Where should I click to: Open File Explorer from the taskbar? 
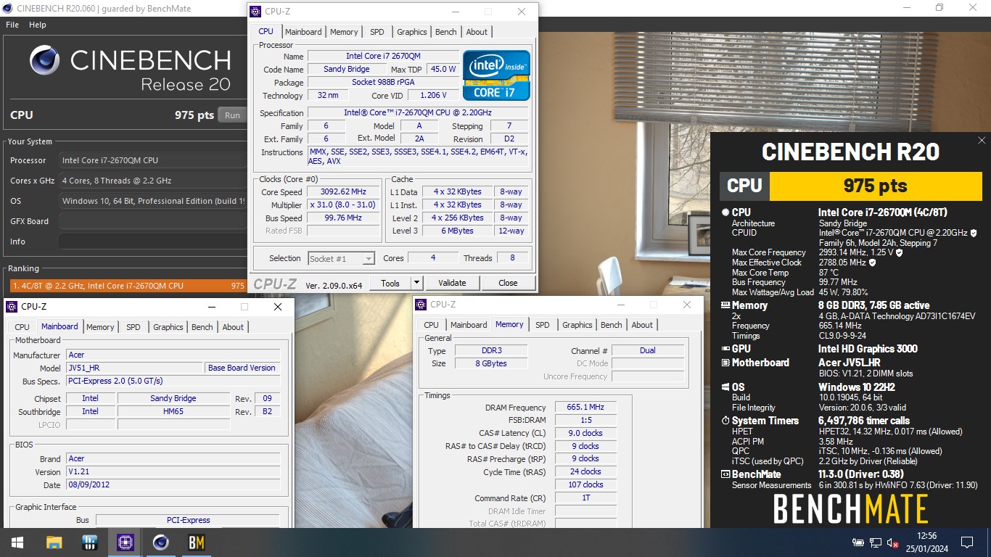(x=54, y=542)
